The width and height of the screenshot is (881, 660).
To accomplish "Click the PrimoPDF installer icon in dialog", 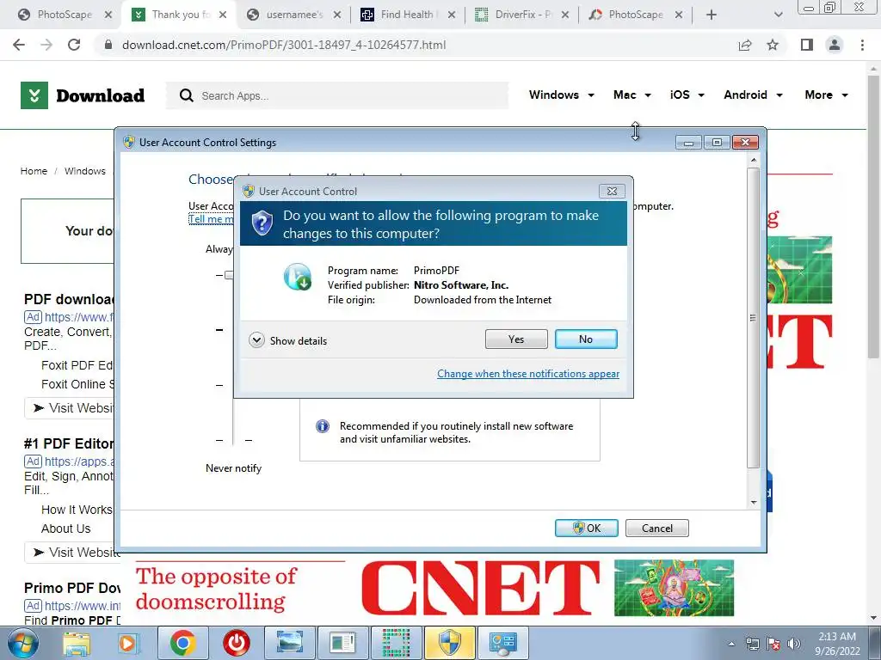I will coord(297,277).
